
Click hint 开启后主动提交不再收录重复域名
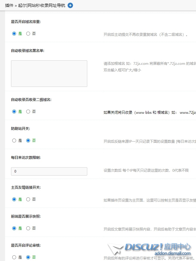pyautogui.click(x=145, y=35)
